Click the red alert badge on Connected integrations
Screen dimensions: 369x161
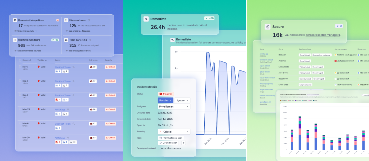click(x=57, y=20)
